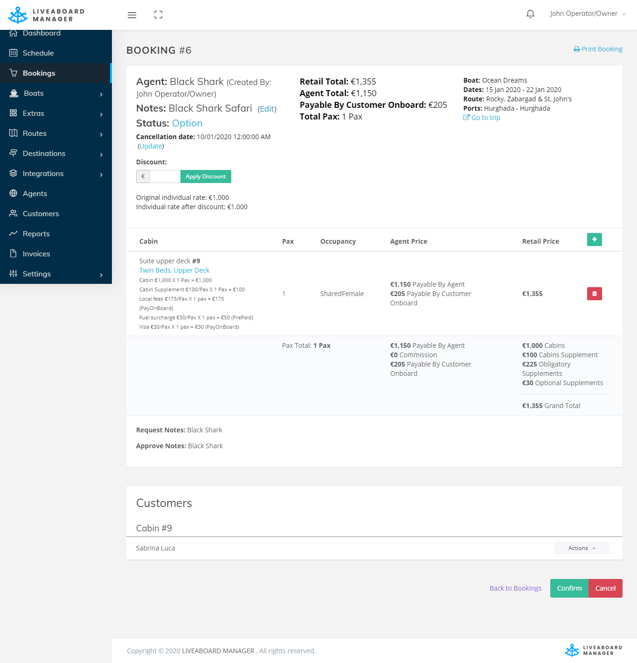Open John Operator/Owner user dropdown

pos(587,14)
